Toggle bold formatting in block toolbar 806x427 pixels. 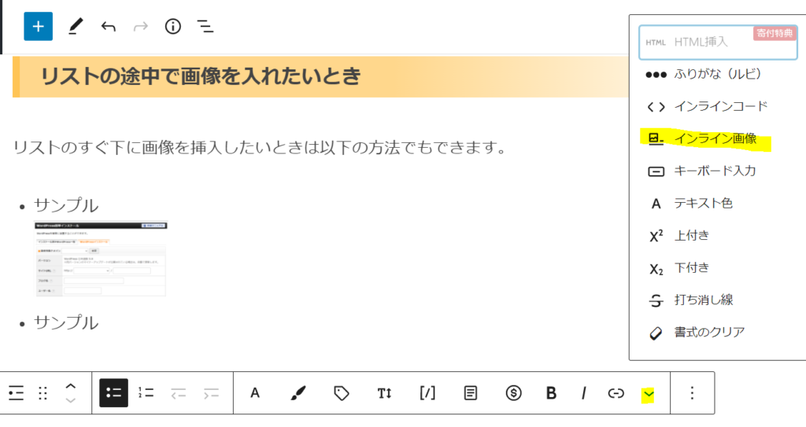click(551, 393)
